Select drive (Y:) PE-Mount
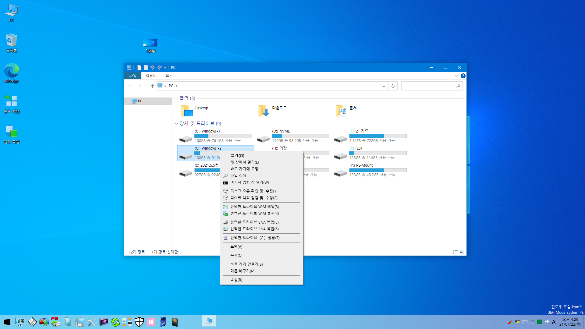Image resolution: width=585 pixels, height=329 pixels. [x=370, y=170]
